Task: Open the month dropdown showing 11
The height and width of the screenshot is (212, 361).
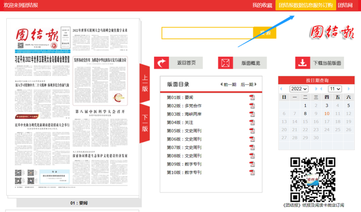Action: point(334,89)
